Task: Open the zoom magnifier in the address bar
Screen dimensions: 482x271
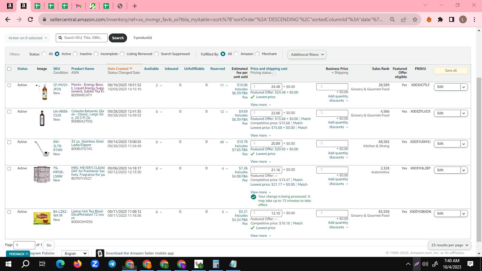Action: click(392, 19)
